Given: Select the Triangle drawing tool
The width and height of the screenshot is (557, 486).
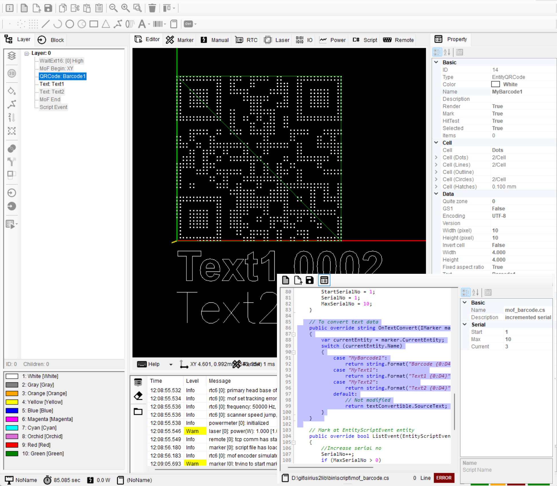Looking at the screenshot, I should click(106, 24).
